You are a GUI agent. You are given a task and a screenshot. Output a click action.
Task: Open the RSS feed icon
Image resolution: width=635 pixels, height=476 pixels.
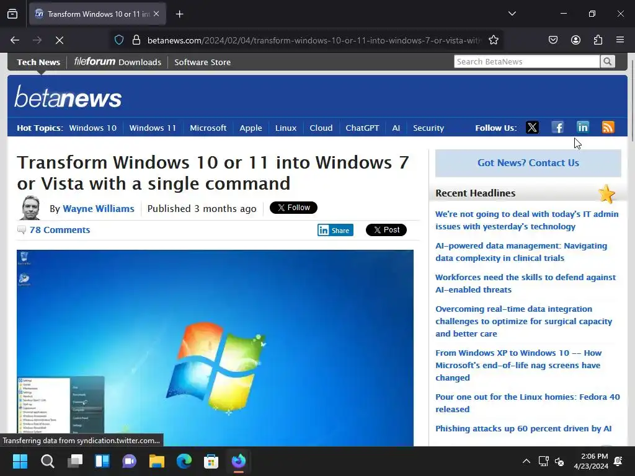click(608, 128)
